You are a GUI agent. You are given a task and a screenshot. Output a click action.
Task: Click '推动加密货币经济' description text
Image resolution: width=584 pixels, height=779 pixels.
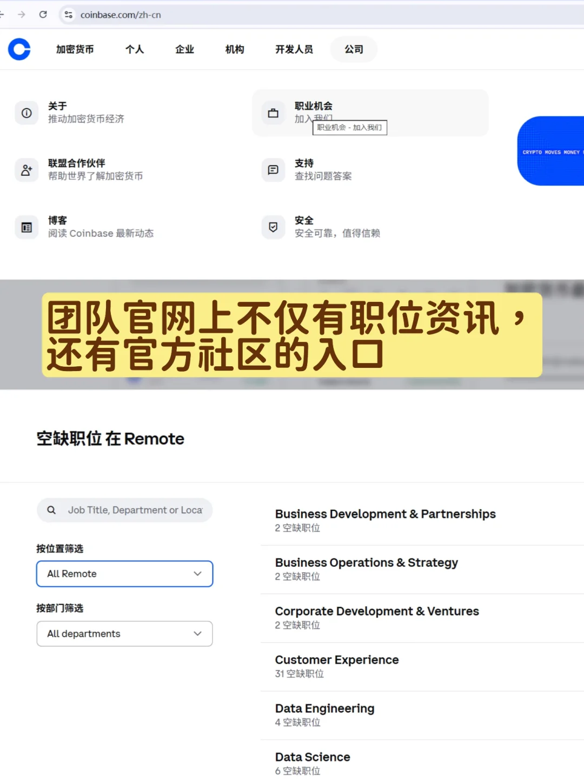(86, 119)
